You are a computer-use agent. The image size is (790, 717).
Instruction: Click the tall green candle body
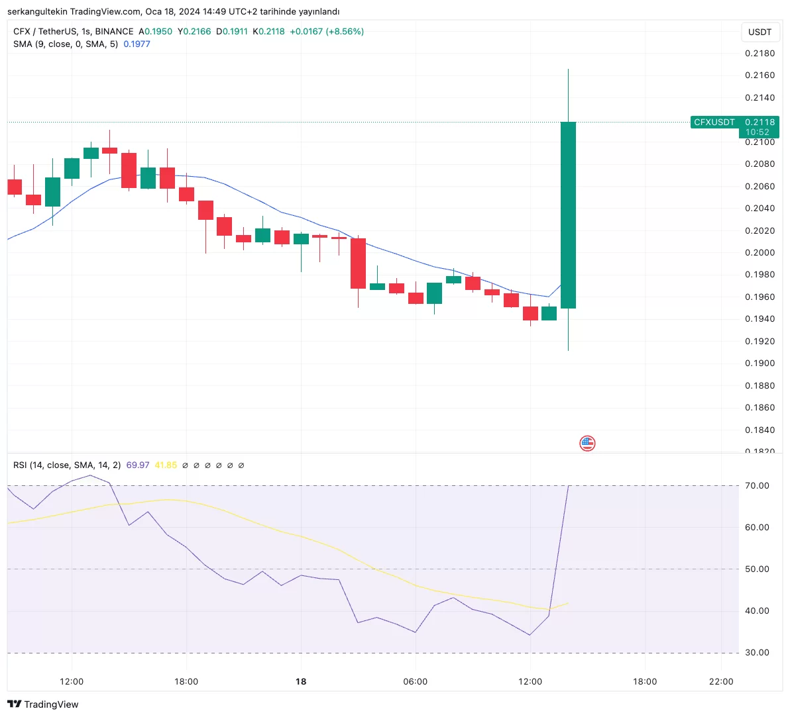(568, 215)
